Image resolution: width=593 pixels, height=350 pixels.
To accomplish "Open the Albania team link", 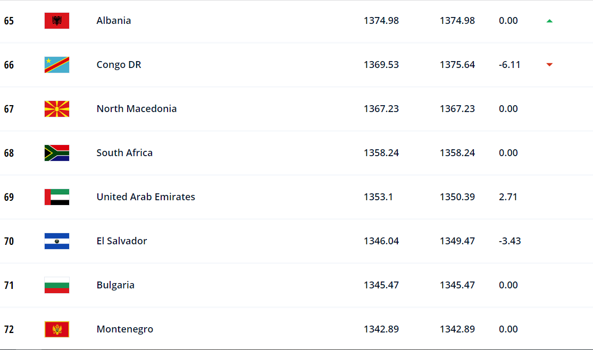I will [113, 20].
